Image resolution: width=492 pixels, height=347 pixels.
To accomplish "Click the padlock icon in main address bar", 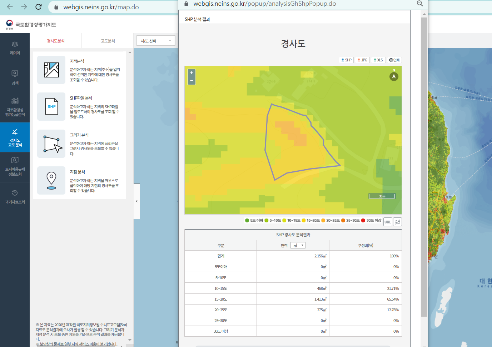I will coord(56,7).
